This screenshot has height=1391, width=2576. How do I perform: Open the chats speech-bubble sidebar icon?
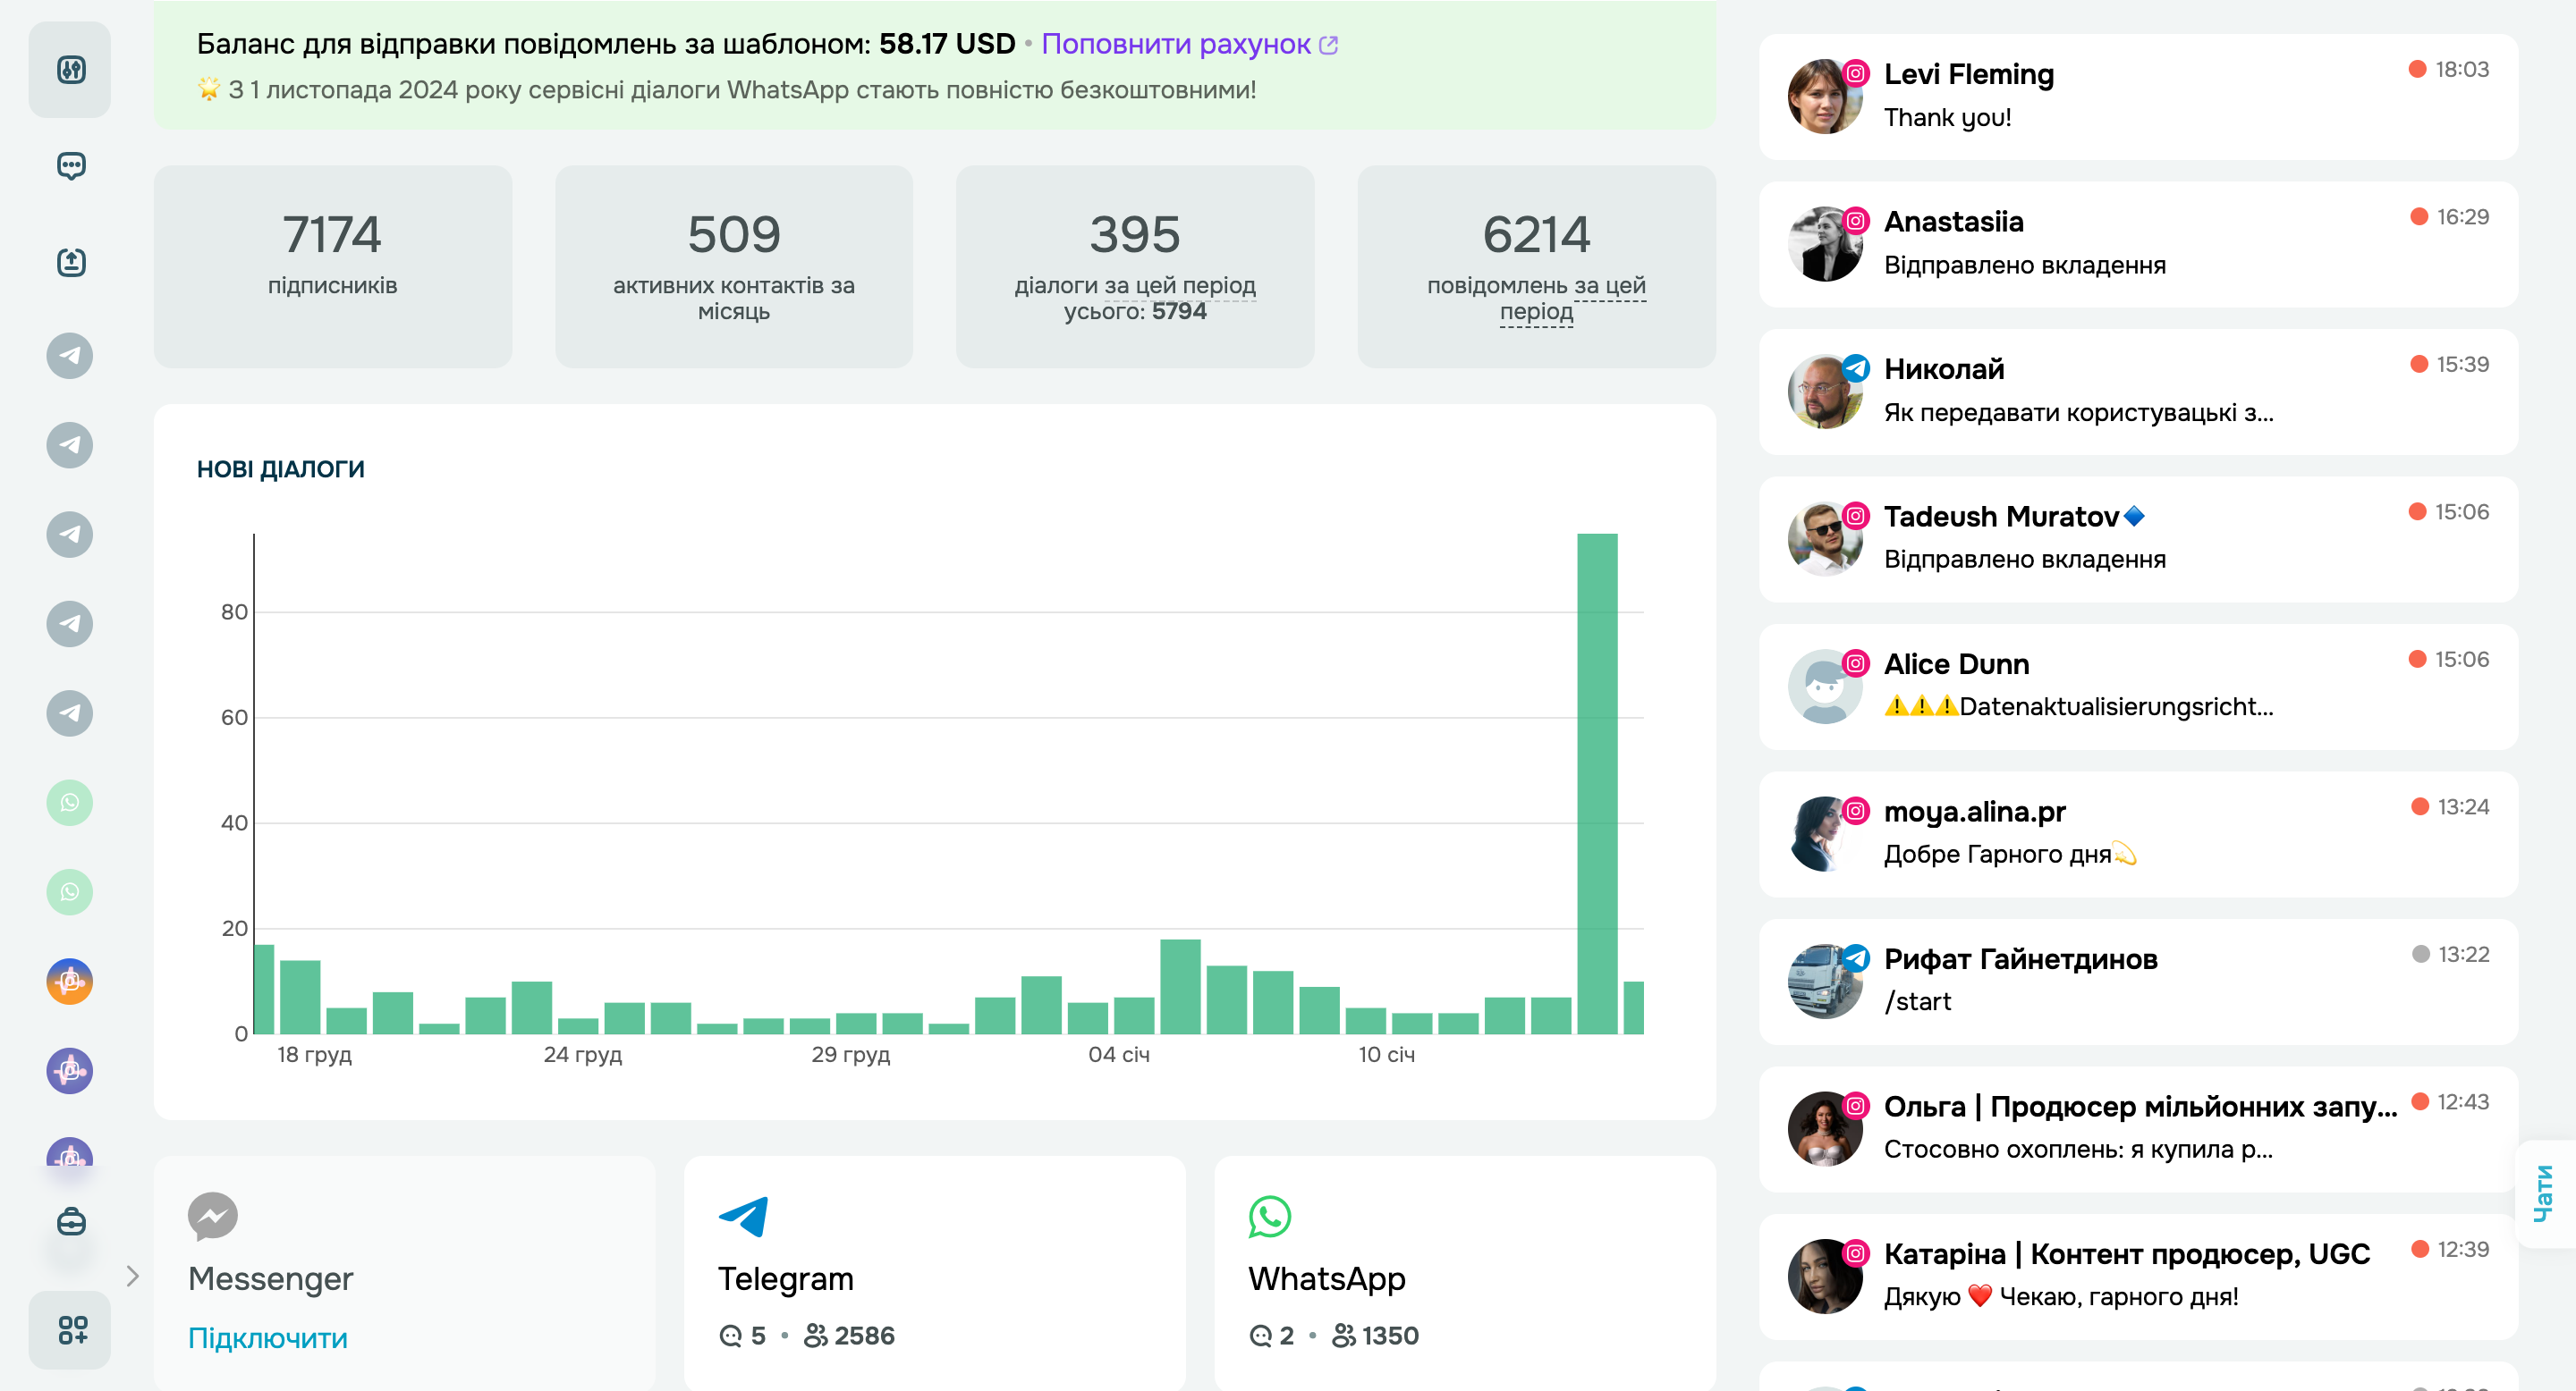tap(70, 164)
